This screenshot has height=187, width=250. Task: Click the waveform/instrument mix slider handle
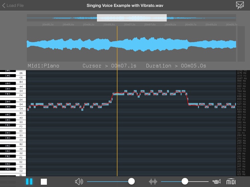pos(185,181)
